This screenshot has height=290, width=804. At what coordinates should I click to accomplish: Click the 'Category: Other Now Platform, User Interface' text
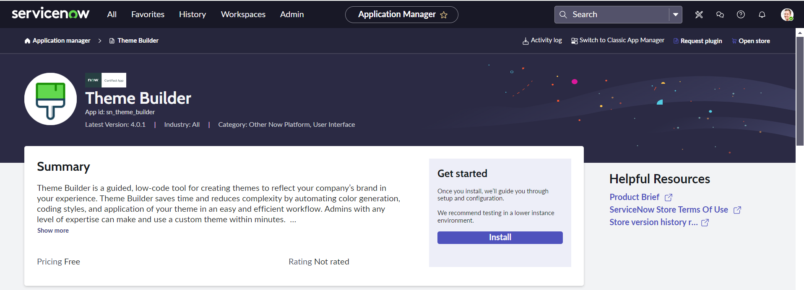[x=286, y=125]
